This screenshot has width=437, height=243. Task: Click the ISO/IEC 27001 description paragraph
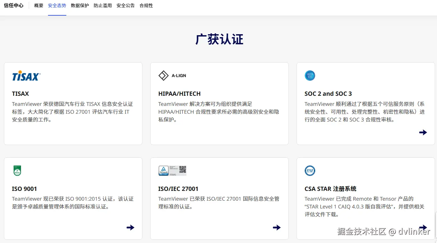(x=219, y=203)
